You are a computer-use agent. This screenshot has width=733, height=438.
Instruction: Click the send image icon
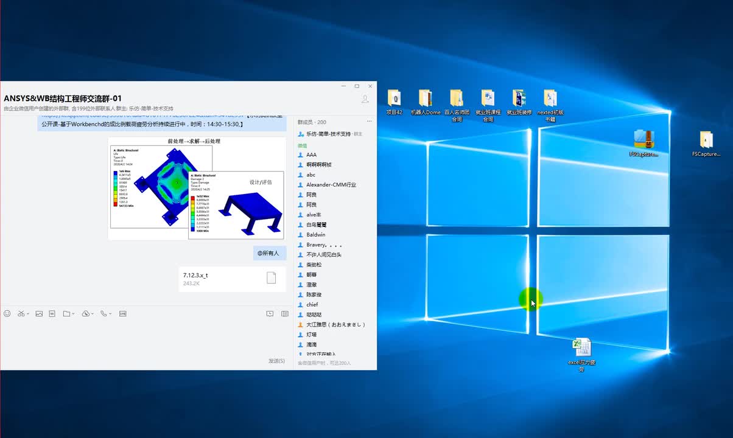[x=39, y=314]
